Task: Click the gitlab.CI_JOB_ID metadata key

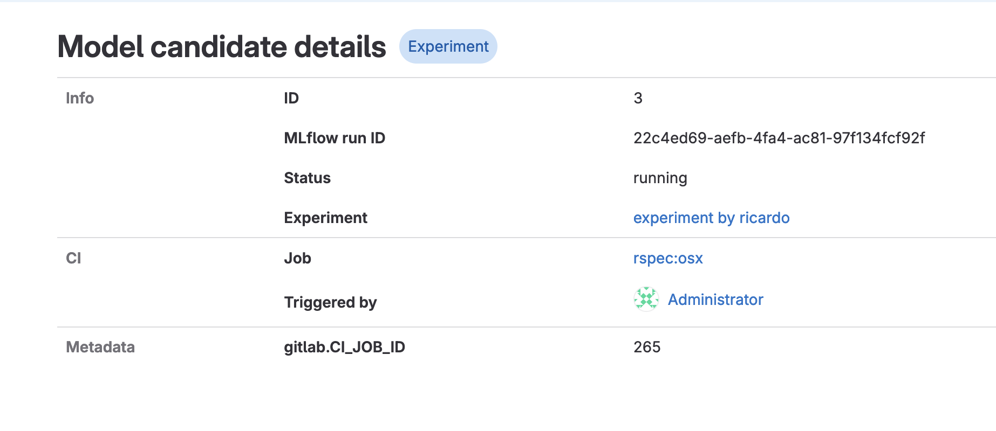Action: tap(344, 347)
